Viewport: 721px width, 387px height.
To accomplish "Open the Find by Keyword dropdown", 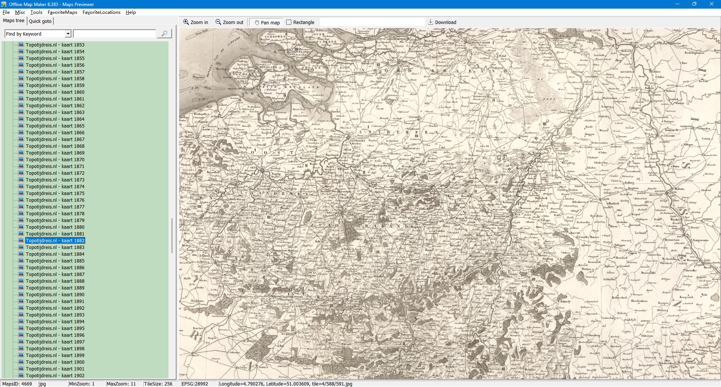I will tap(68, 34).
